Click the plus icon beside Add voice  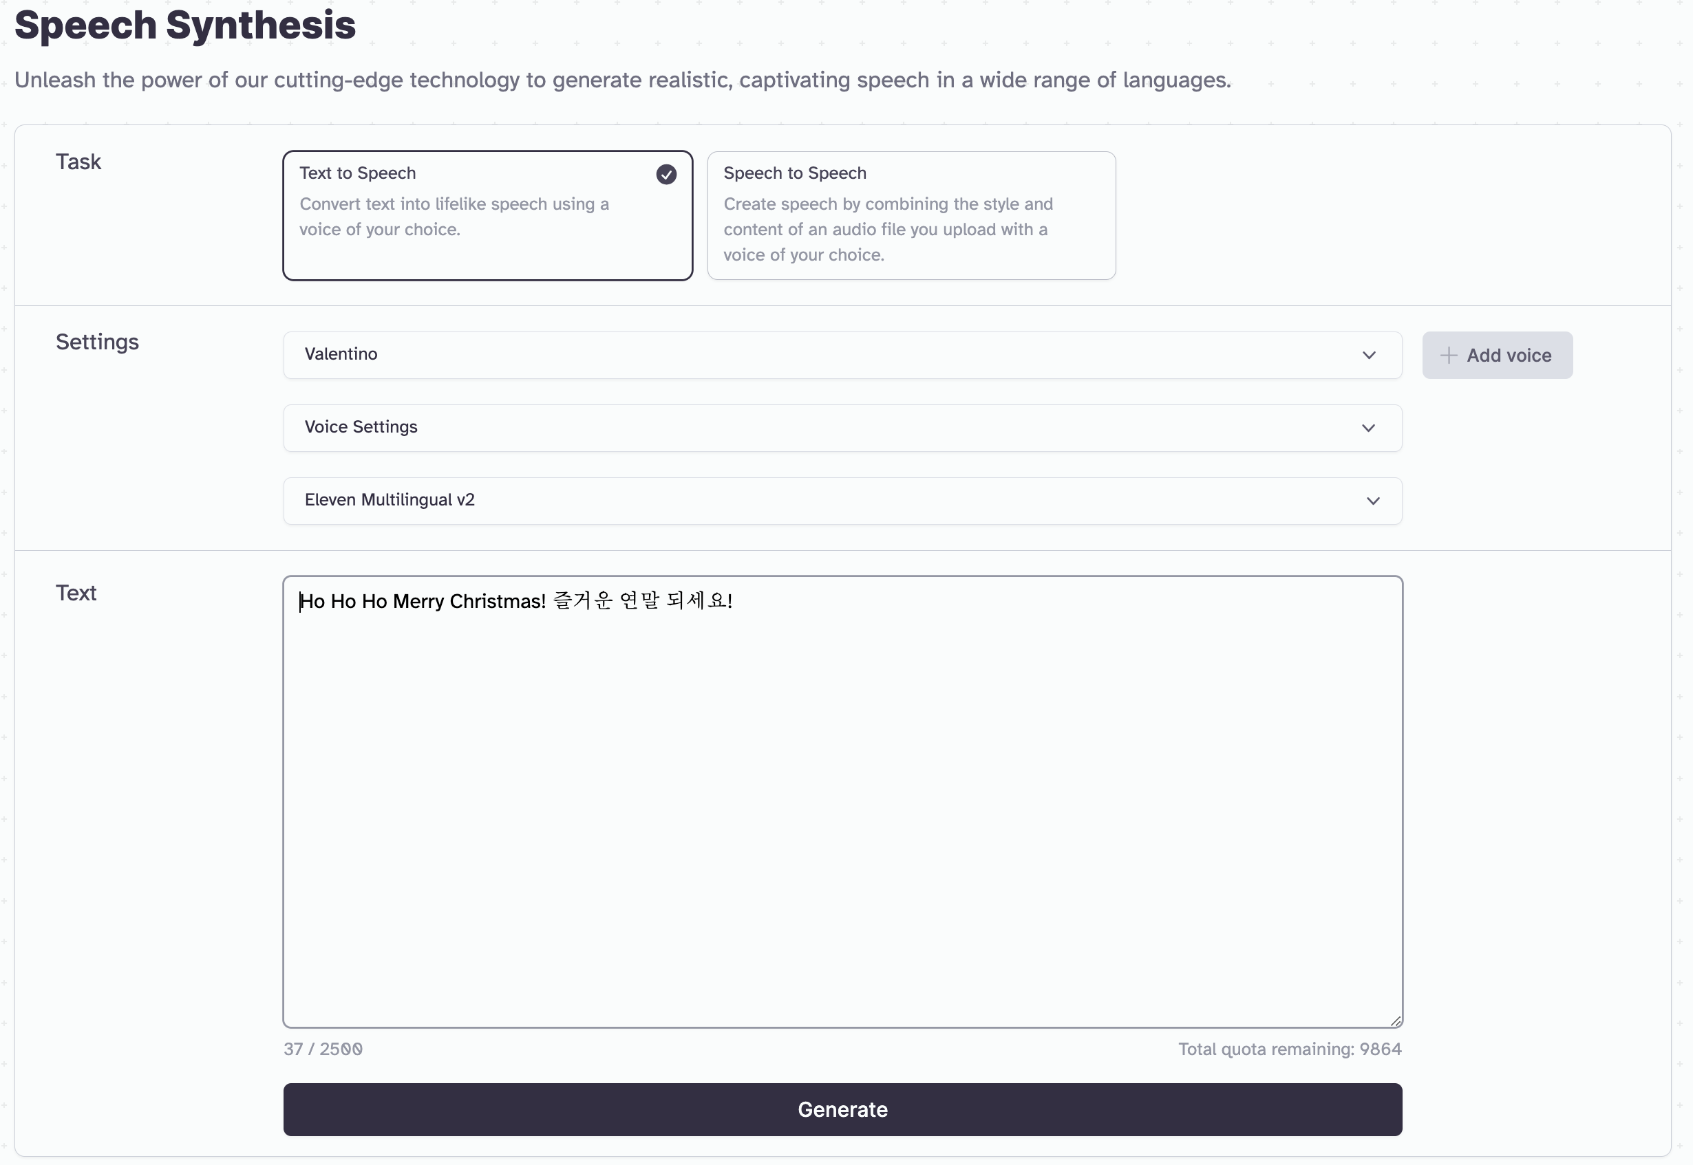[x=1448, y=356]
